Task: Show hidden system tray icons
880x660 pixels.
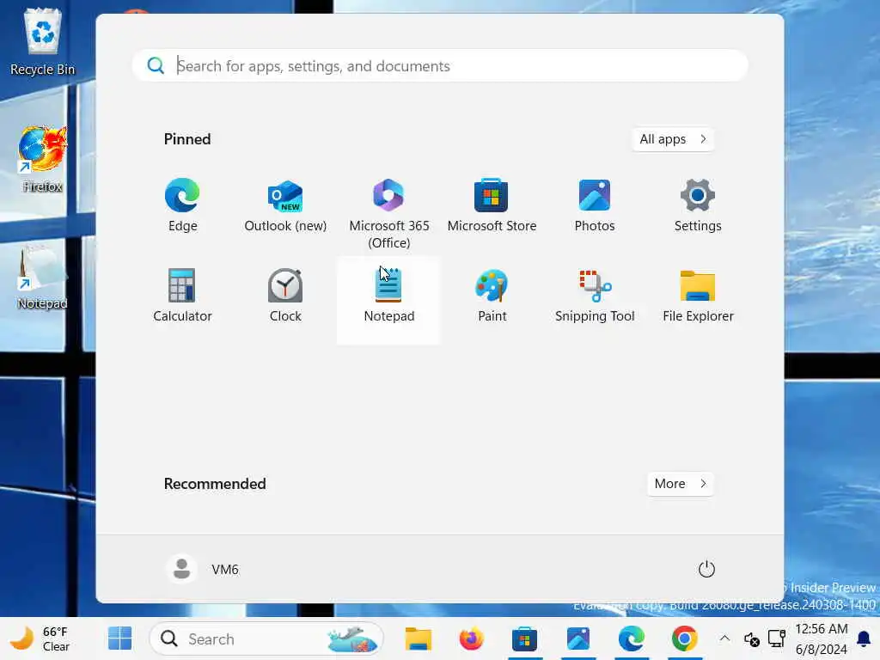Action: click(724, 639)
